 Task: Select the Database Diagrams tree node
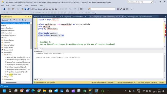pyautogui.click(x=9, y=35)
